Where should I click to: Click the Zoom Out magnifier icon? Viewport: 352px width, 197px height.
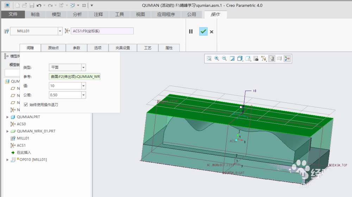click(224, 58)
